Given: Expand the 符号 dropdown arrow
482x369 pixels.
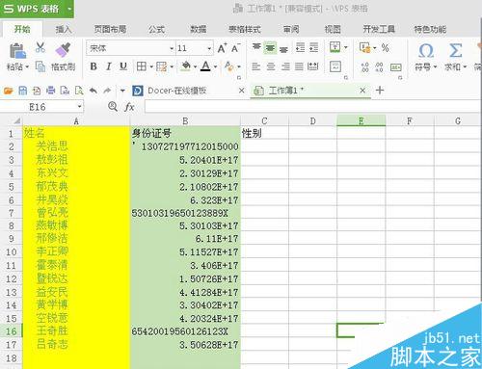Looking at the screenshot, I should (x=435, y=67).
